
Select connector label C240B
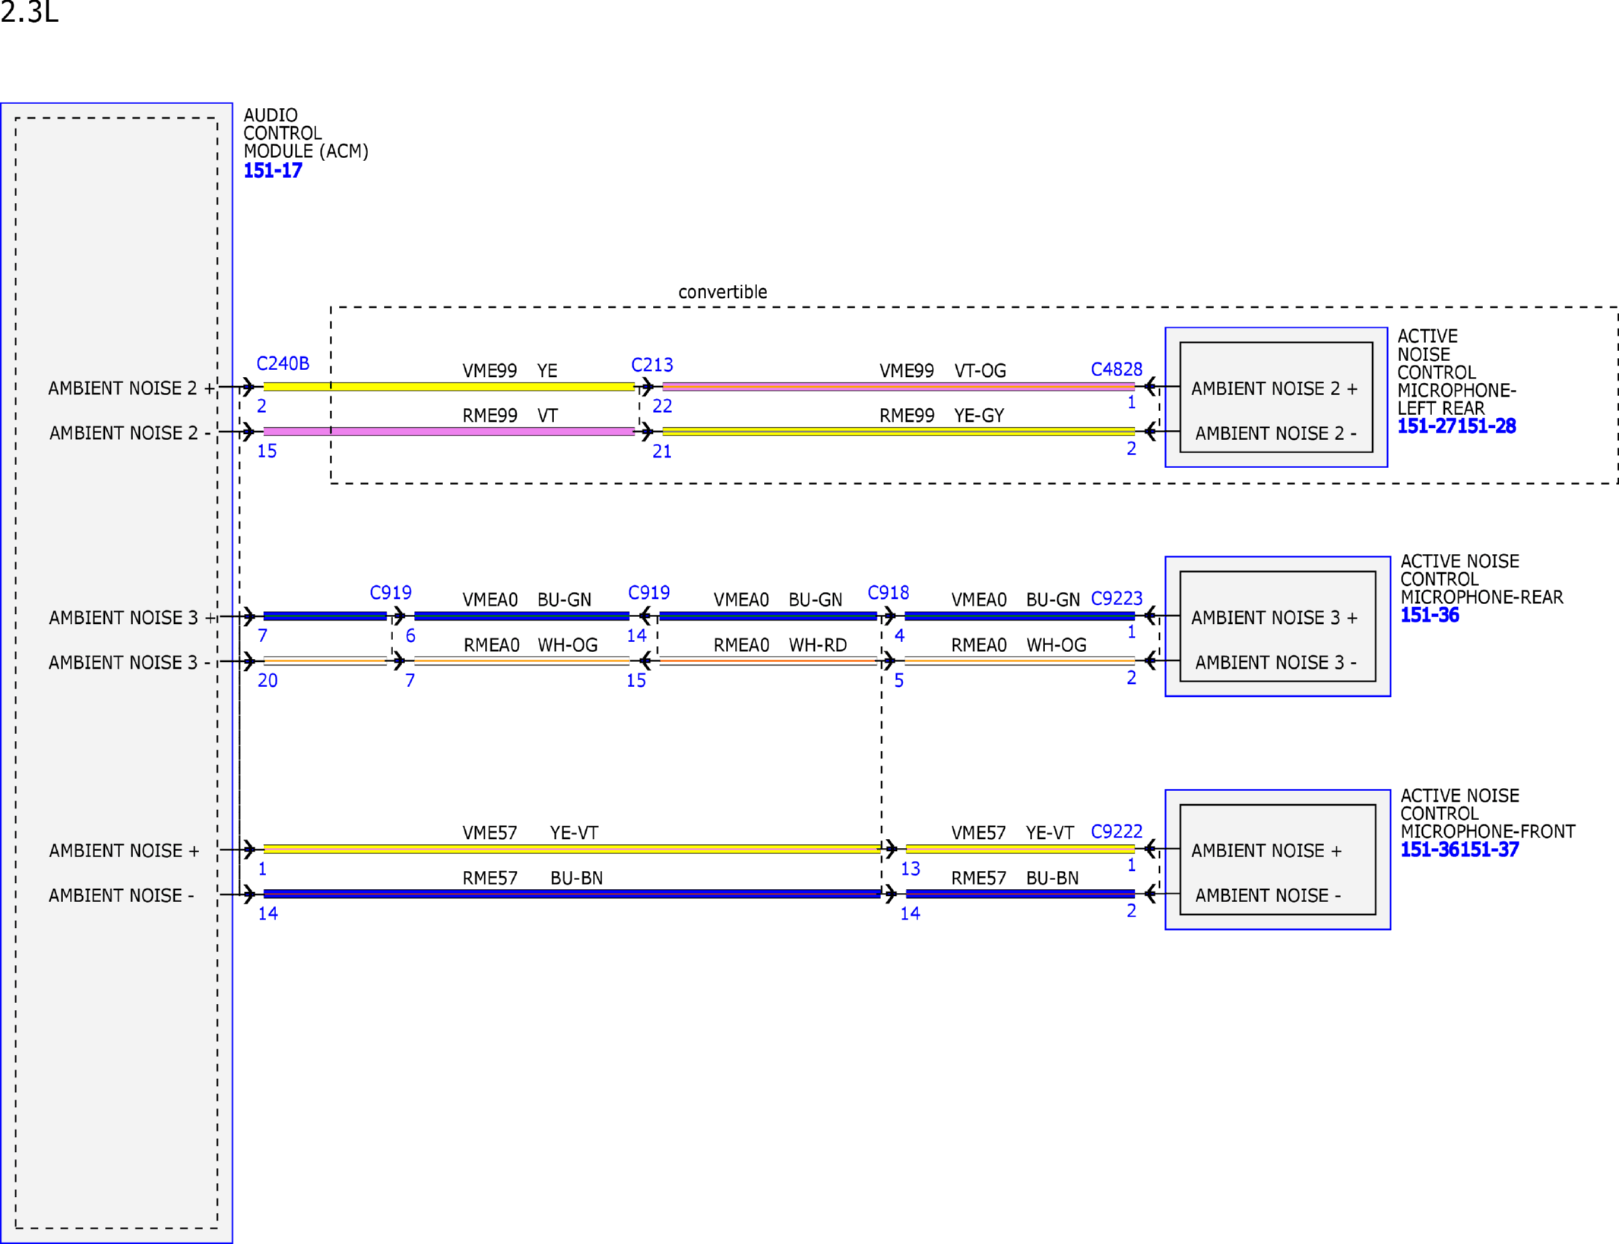point(283,363)
